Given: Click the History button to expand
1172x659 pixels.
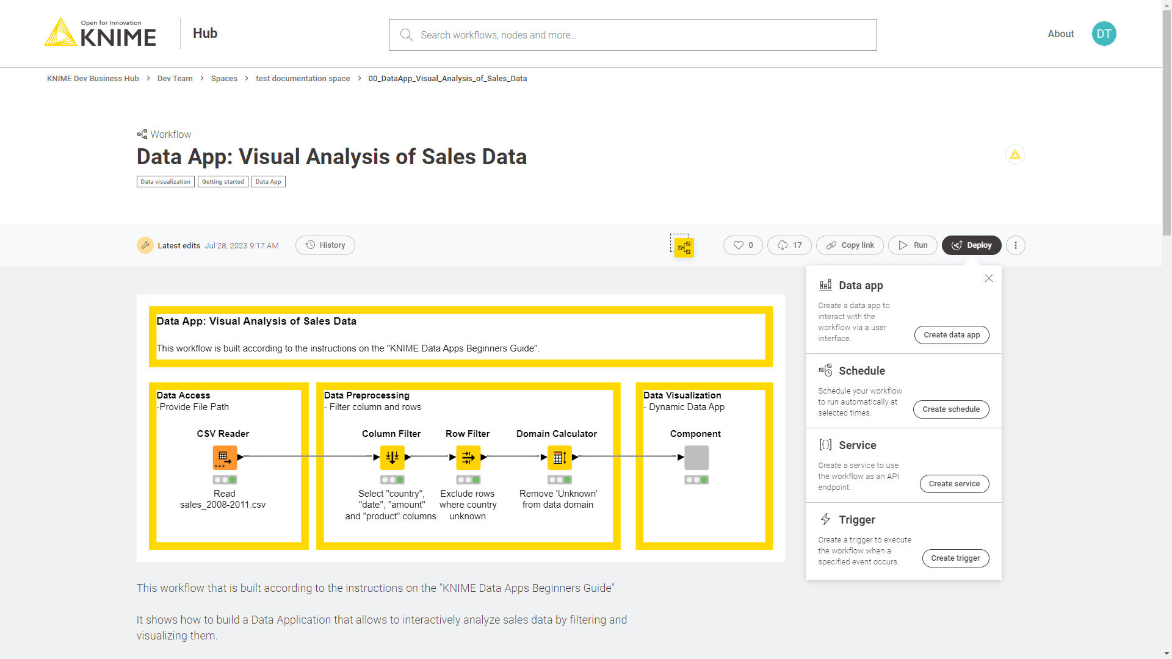Looking at the screenshot, I should click(x=325, y=245).
